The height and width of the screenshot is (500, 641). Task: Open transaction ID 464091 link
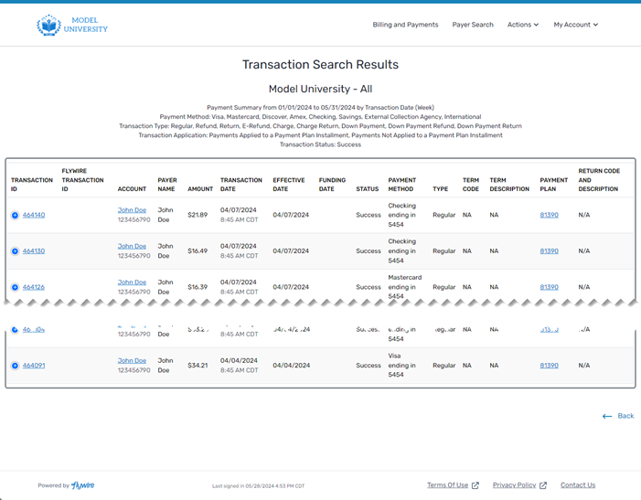click(34, 366)
